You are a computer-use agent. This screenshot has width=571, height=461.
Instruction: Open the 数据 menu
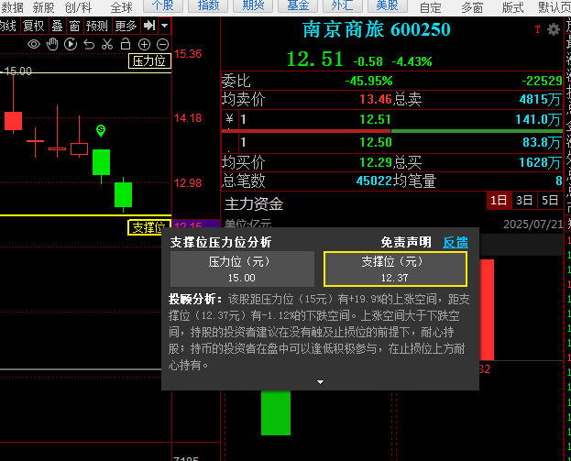(x=12, y=7)
